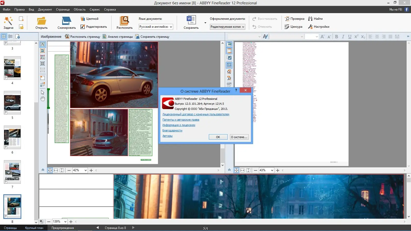Click the Распознать (Recognize) toolbar icon
Viewport: 411px width, 231px height.
click(125, 23)
